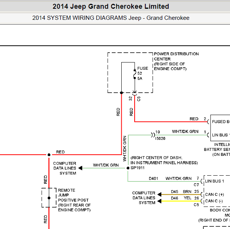Image resolution: width=230 pixels, height=229 pixels.
Task: Click the C5 connector label under the CAN C pins
Action: (196, 205)
